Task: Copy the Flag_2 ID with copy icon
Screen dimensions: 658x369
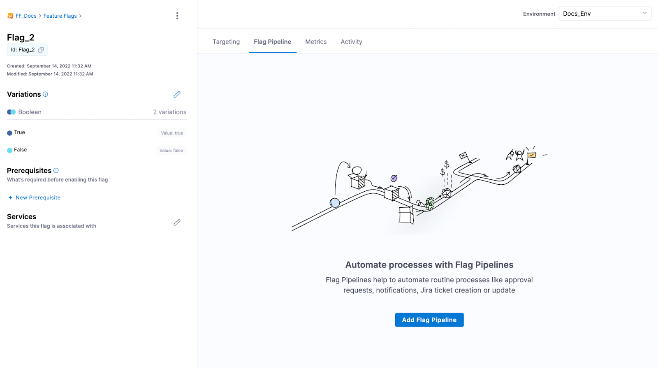Action: point(41,50)
